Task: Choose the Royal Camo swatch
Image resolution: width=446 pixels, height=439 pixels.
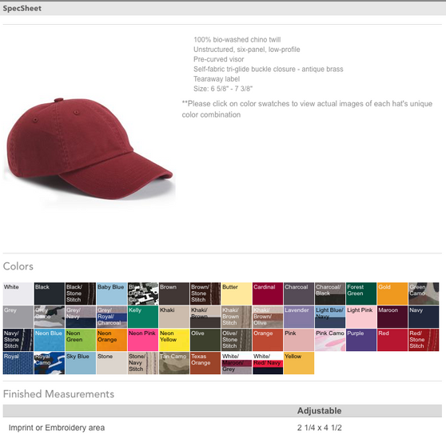Action: (x=50, y=363)
